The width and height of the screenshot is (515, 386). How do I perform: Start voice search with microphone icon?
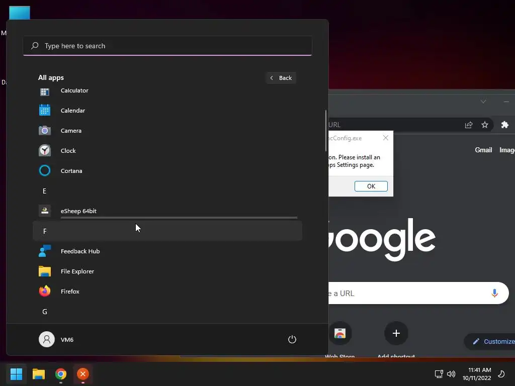[x=495, y=293]
